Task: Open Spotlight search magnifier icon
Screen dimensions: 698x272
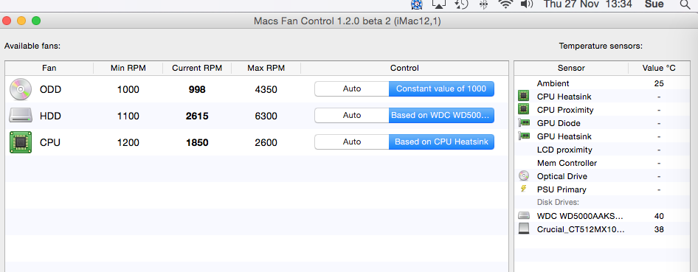Action: (685, 4)
